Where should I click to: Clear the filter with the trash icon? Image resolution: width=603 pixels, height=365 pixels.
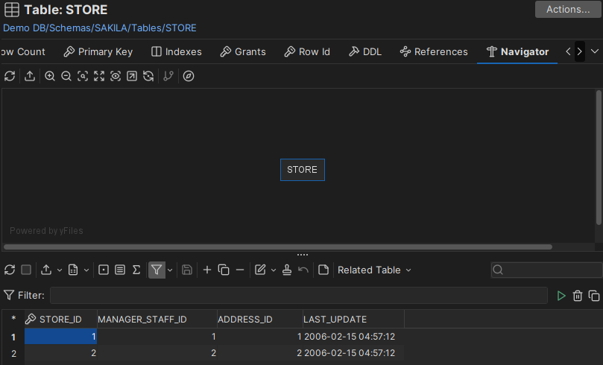tap(578, 296)
